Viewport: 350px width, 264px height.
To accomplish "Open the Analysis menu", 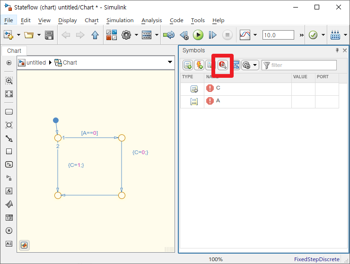I will coord(151,20).
